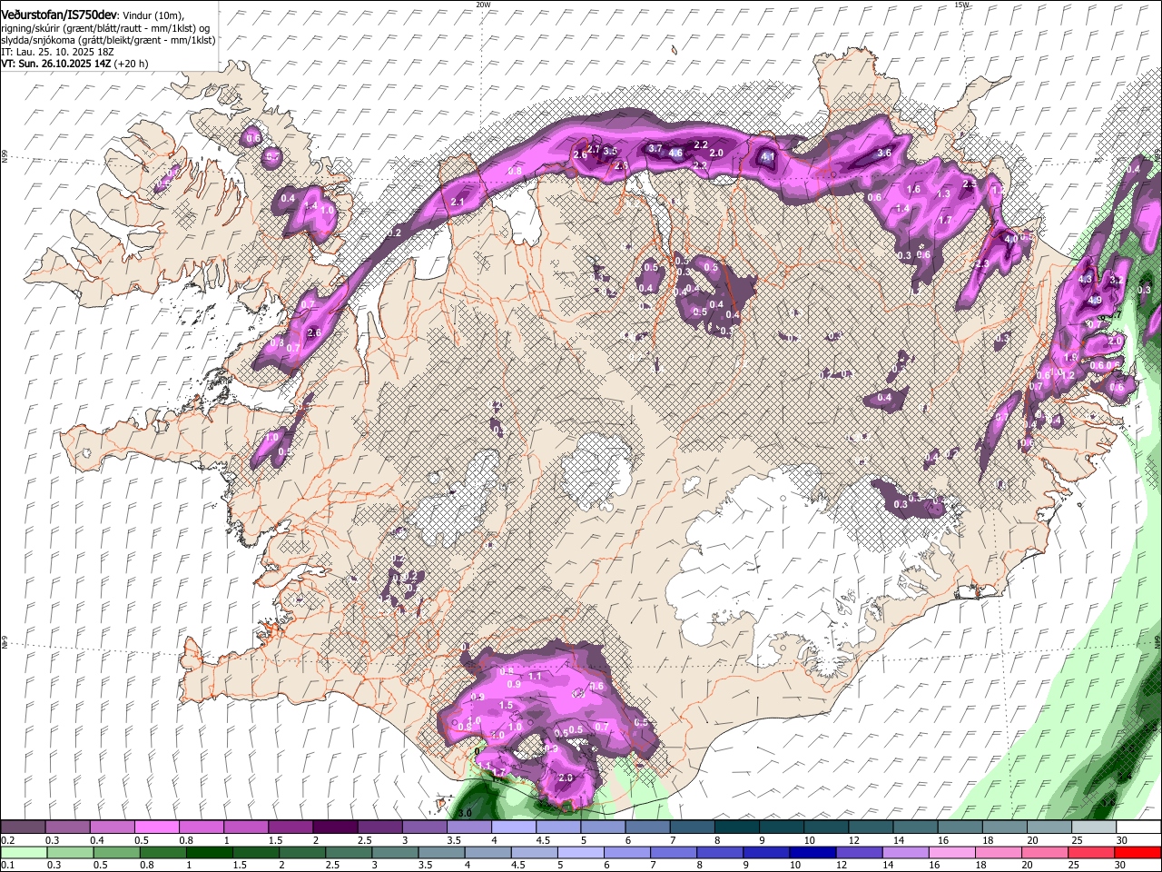Select the 25–30 red rain legend swatch
Screen dimensions: 1162x872
[x=1093, y=852]
